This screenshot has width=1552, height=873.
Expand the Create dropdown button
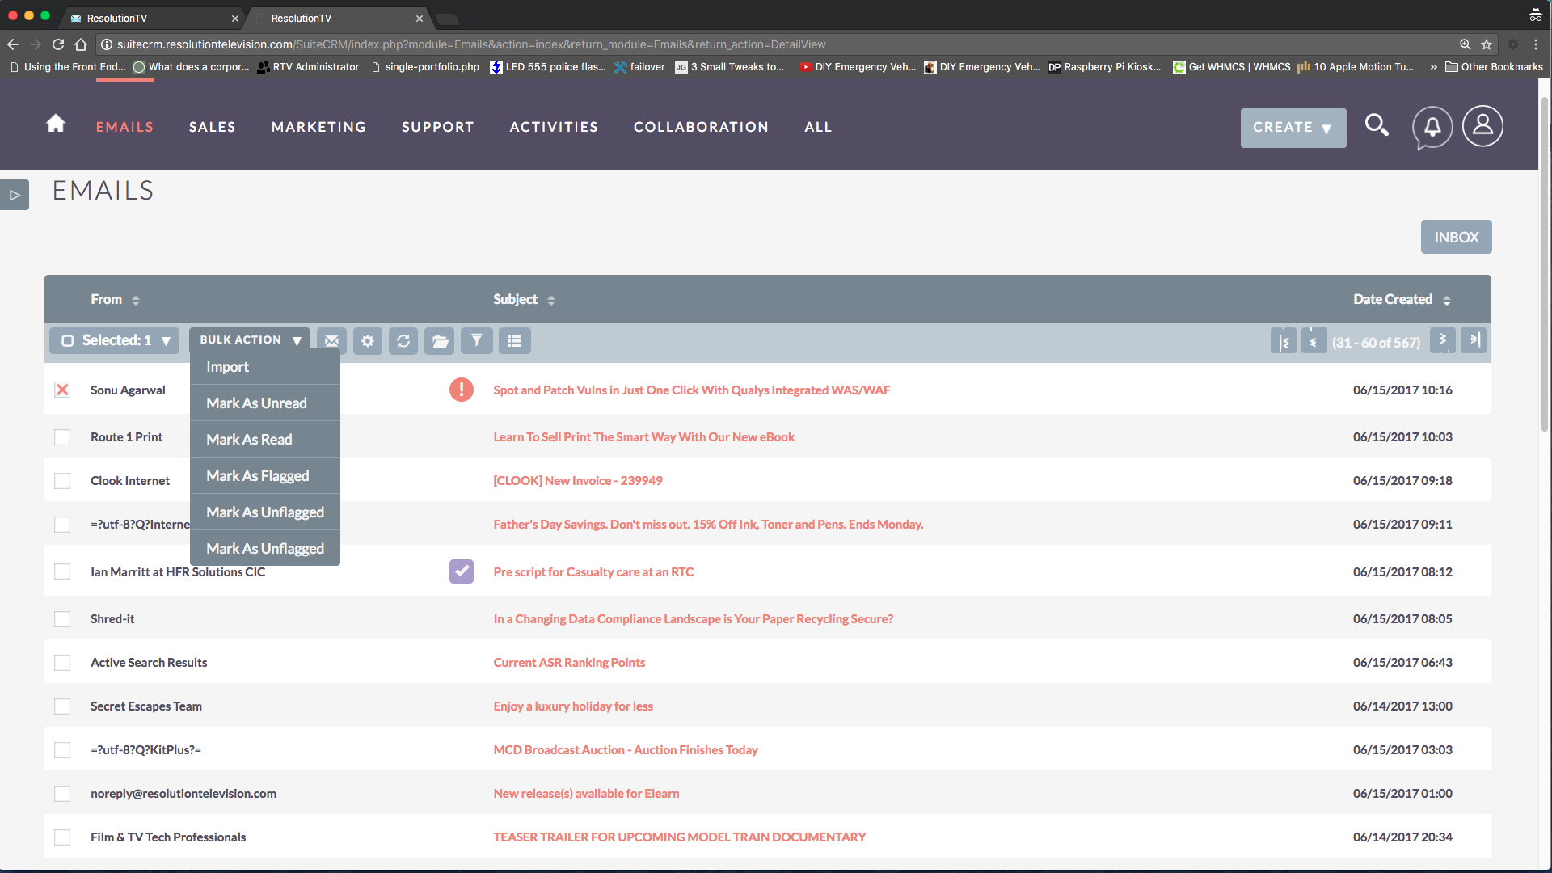[1293, 128]
